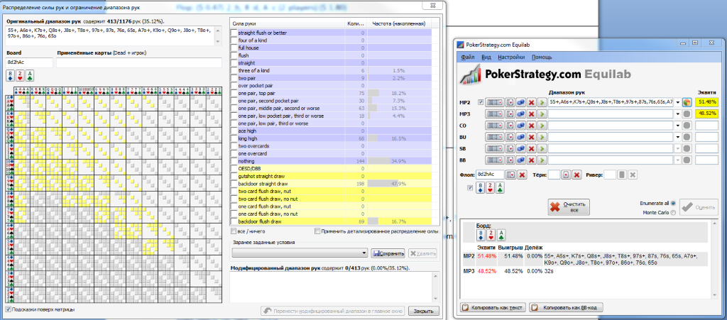This screenshot has height=320, width=727.
Task: Click random hand chips icon in CO row
Action: coord(520,125)
